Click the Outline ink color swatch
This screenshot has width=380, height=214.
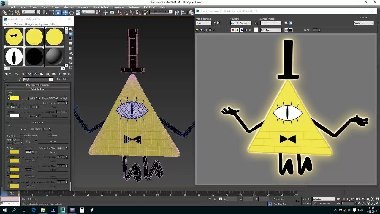(x=15, y=152)
